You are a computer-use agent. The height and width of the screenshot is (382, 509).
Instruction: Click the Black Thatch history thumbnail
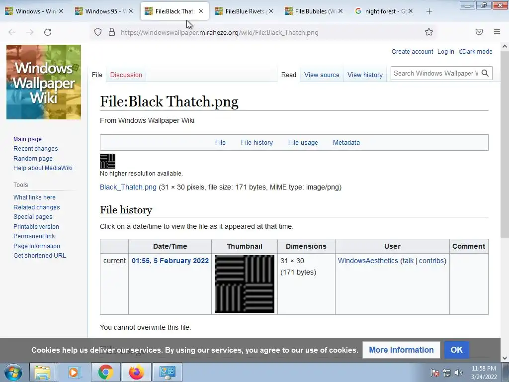[245, 284]
